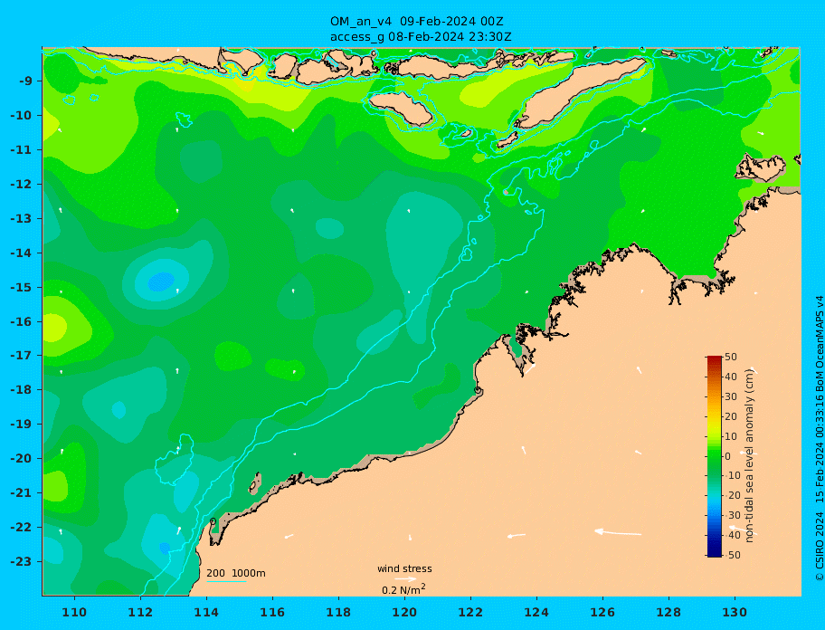Click the subtitle "access_g 08-Feb-2024 23:30Z"
The height and width of the screenshot is (630, 825).
[x=421, y=37]
